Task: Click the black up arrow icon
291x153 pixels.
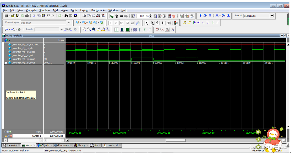Action: click(117, 16)
